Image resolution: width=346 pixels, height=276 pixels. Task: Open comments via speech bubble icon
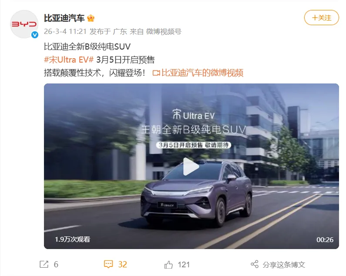pyautogui.click(x=108, y=264)
